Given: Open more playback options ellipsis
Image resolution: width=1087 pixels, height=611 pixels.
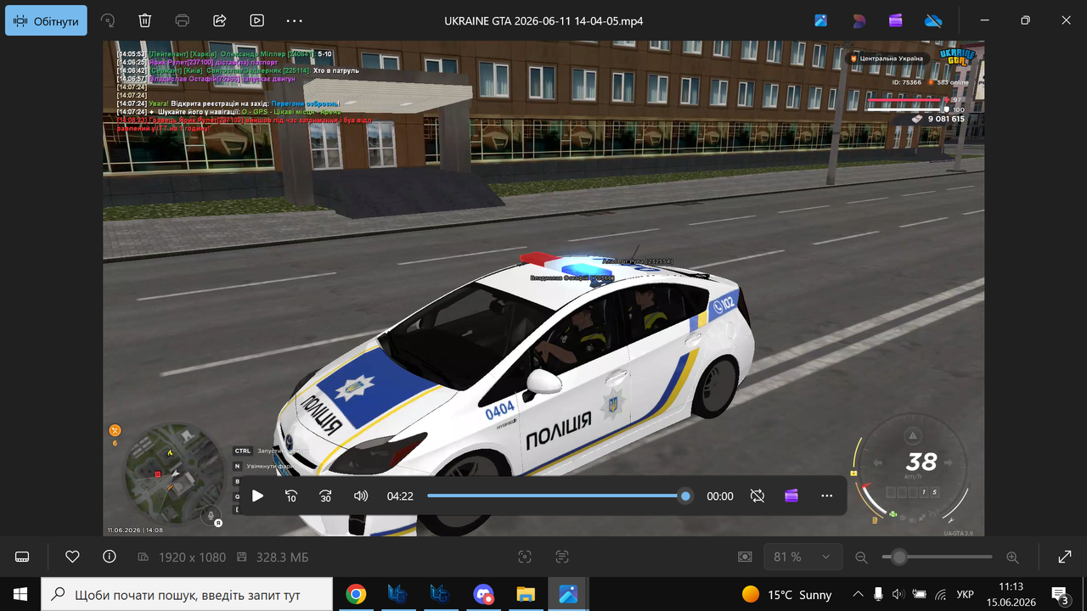Looking at the screenshot, I should click(827, 496).
